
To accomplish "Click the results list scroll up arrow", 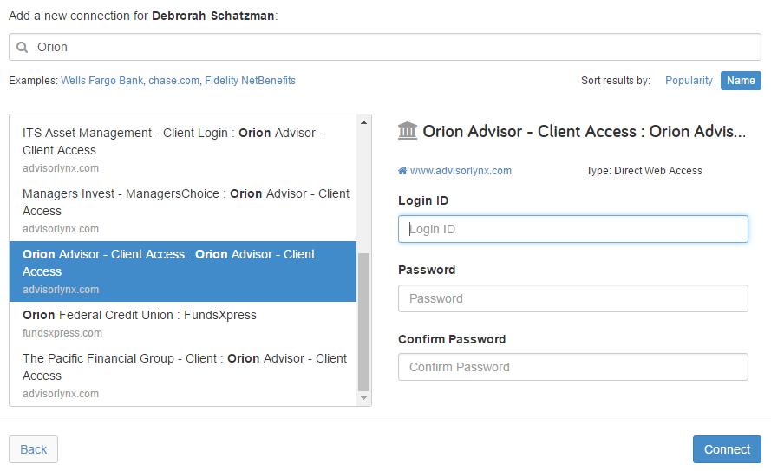I will point(364,122).
